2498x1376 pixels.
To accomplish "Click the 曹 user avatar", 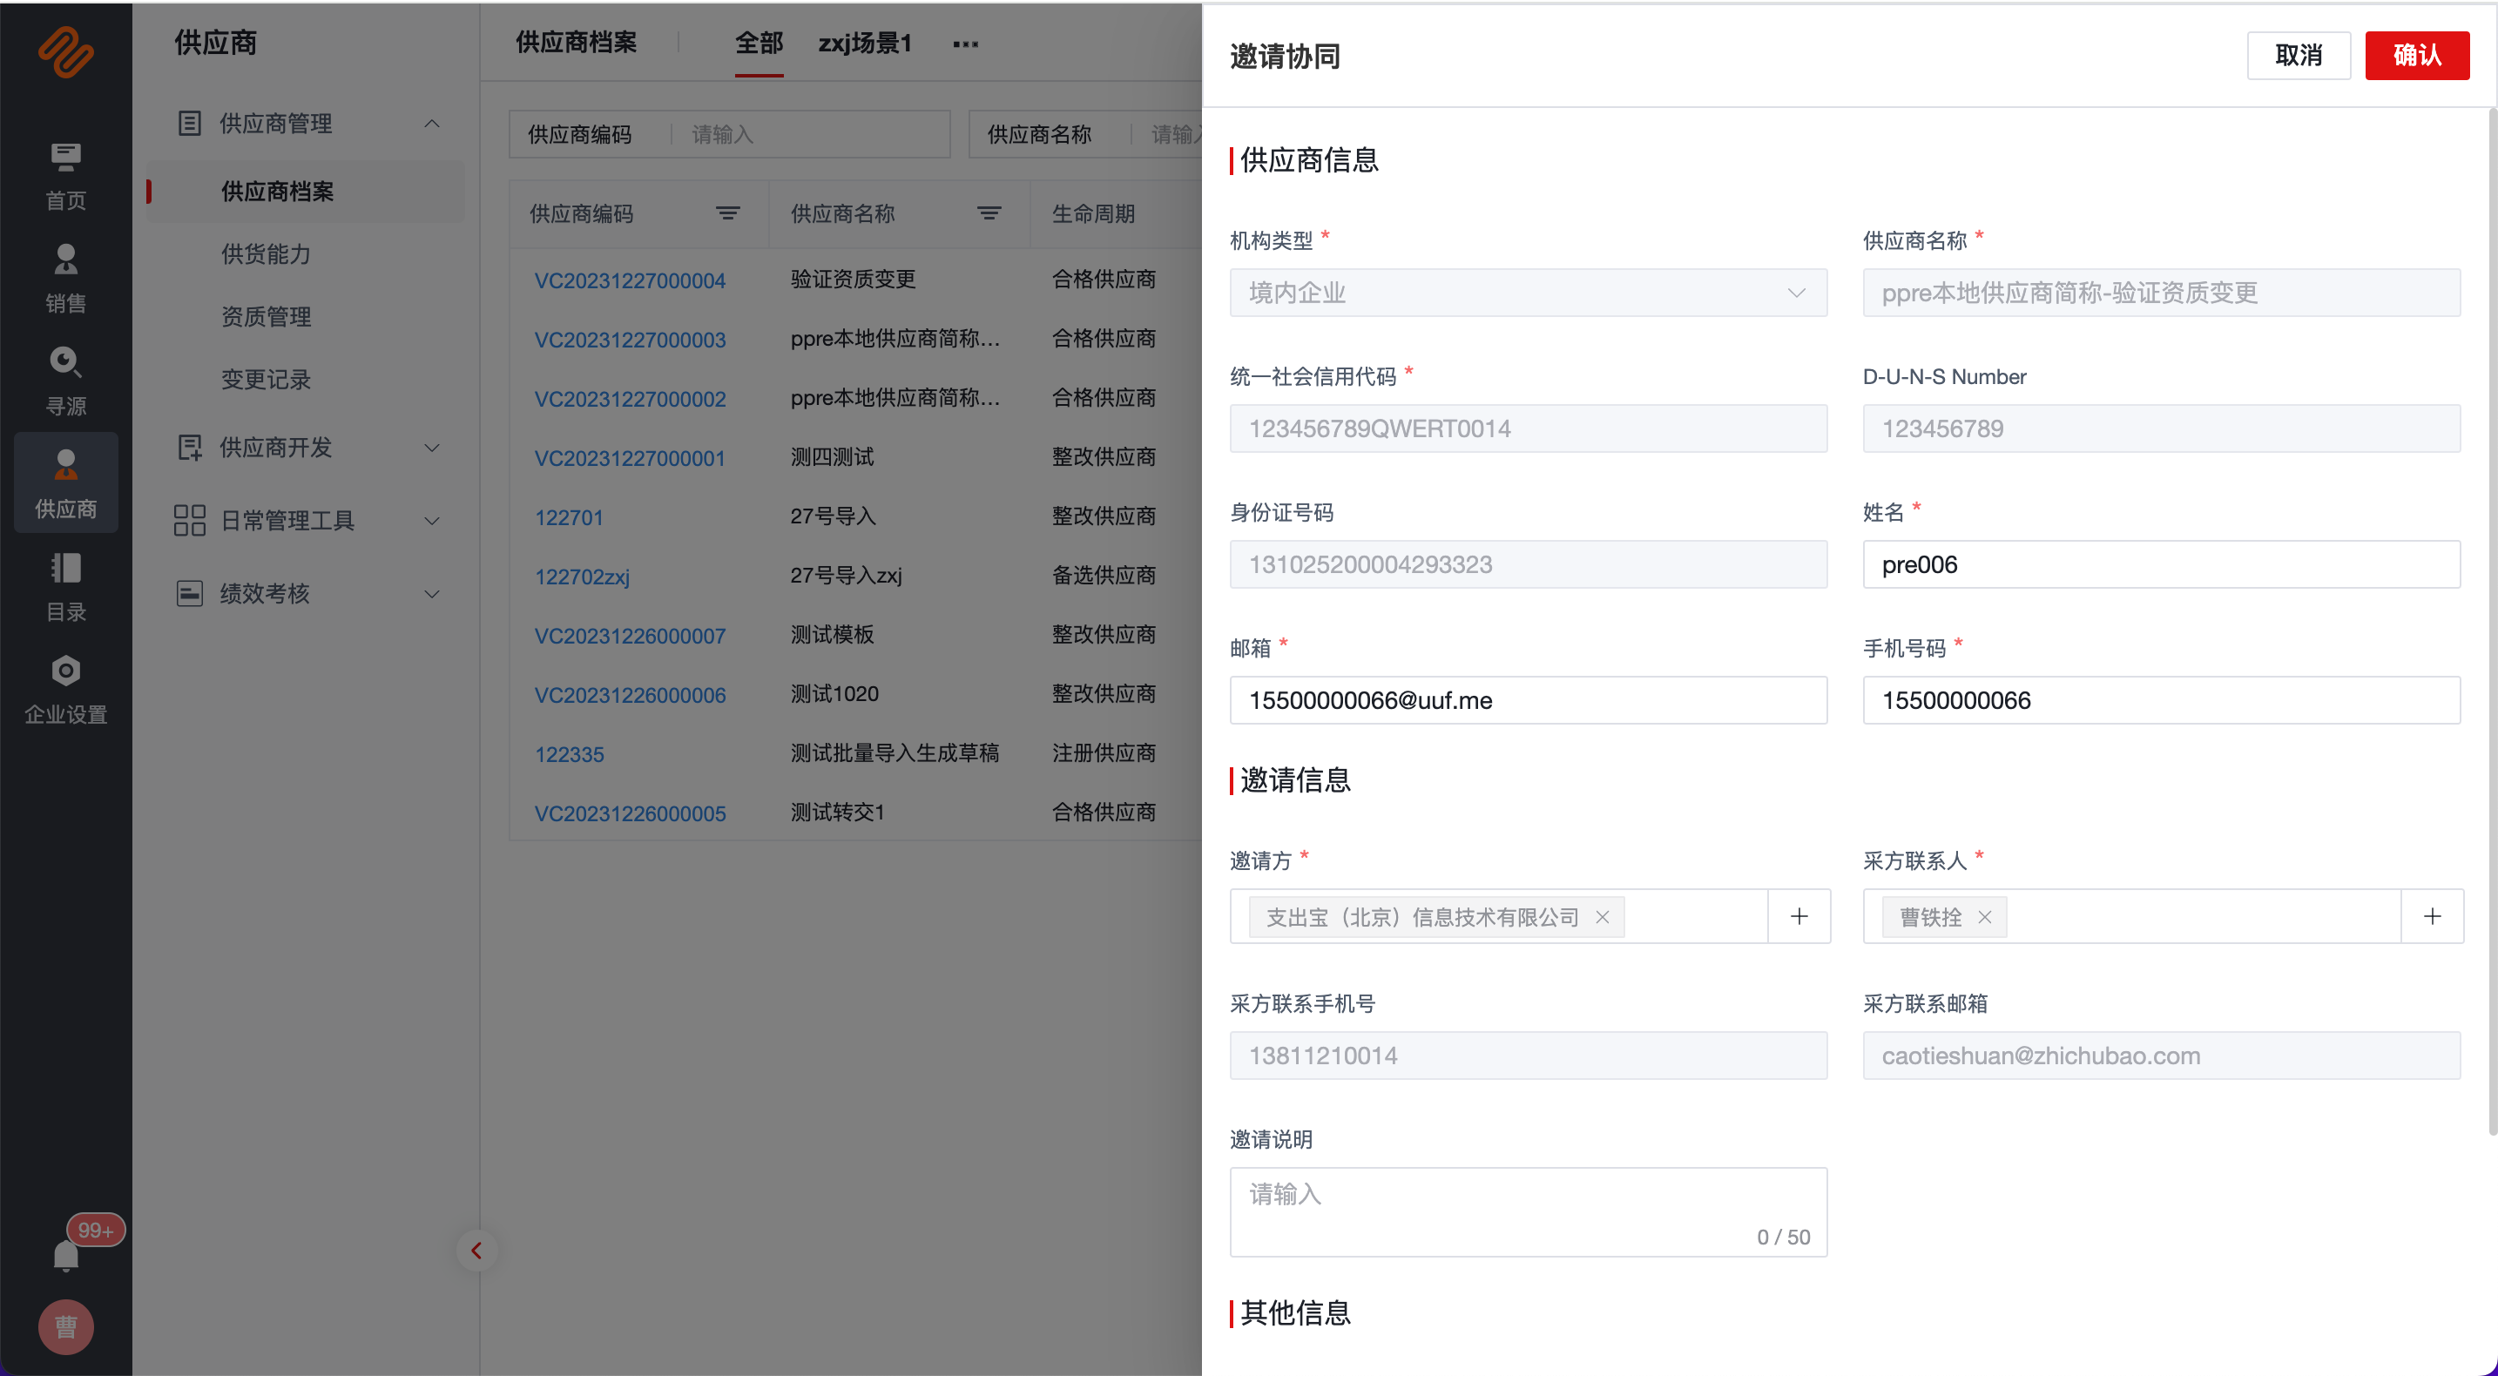I will pos(66,1326).
